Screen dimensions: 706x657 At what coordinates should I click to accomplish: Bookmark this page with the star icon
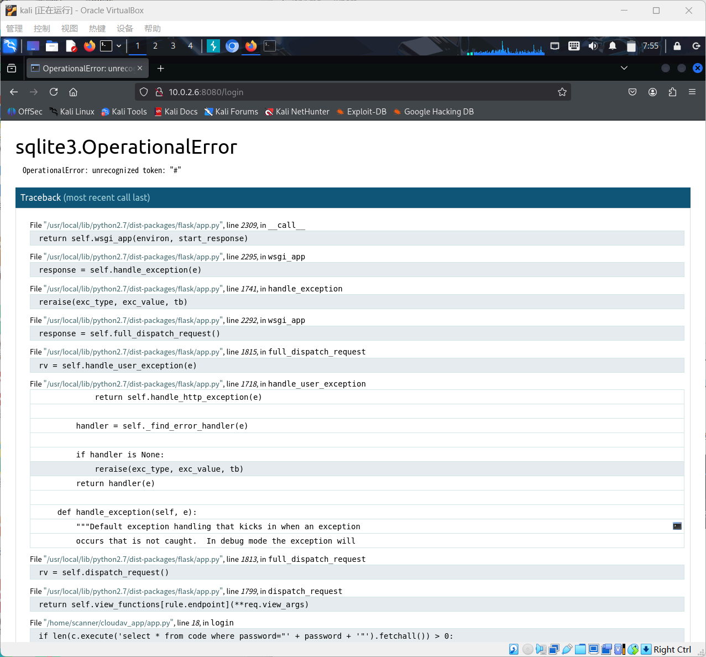pyautogui.click(x=562, y=92)
